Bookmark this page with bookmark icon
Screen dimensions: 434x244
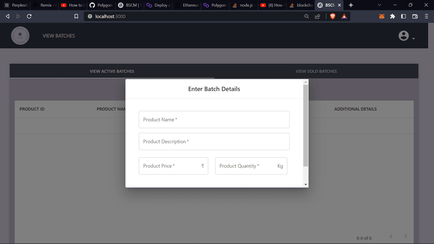point(76,16)
